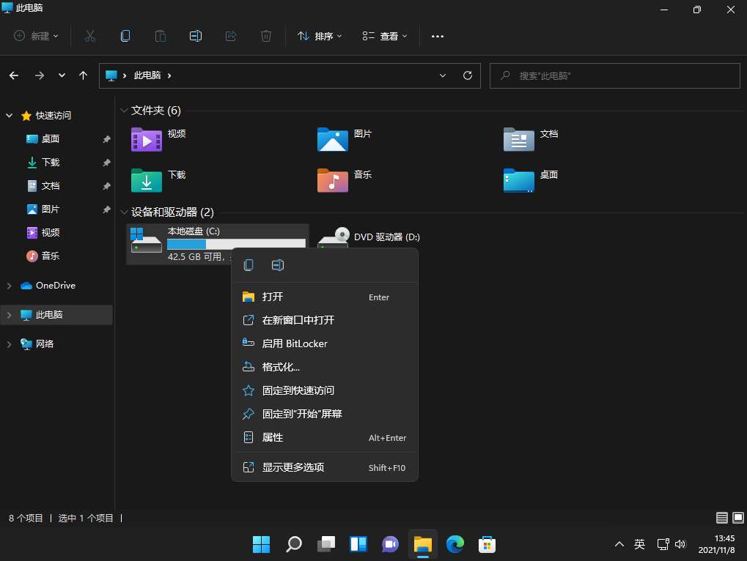Image resolution: width=747 pixels, height=561 pixels.
Task: Select Format (格式化...) in context menu
Action: (x=281, y=367)
